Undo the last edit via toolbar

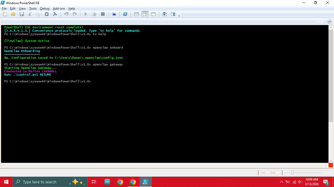(x=66, y=14)
